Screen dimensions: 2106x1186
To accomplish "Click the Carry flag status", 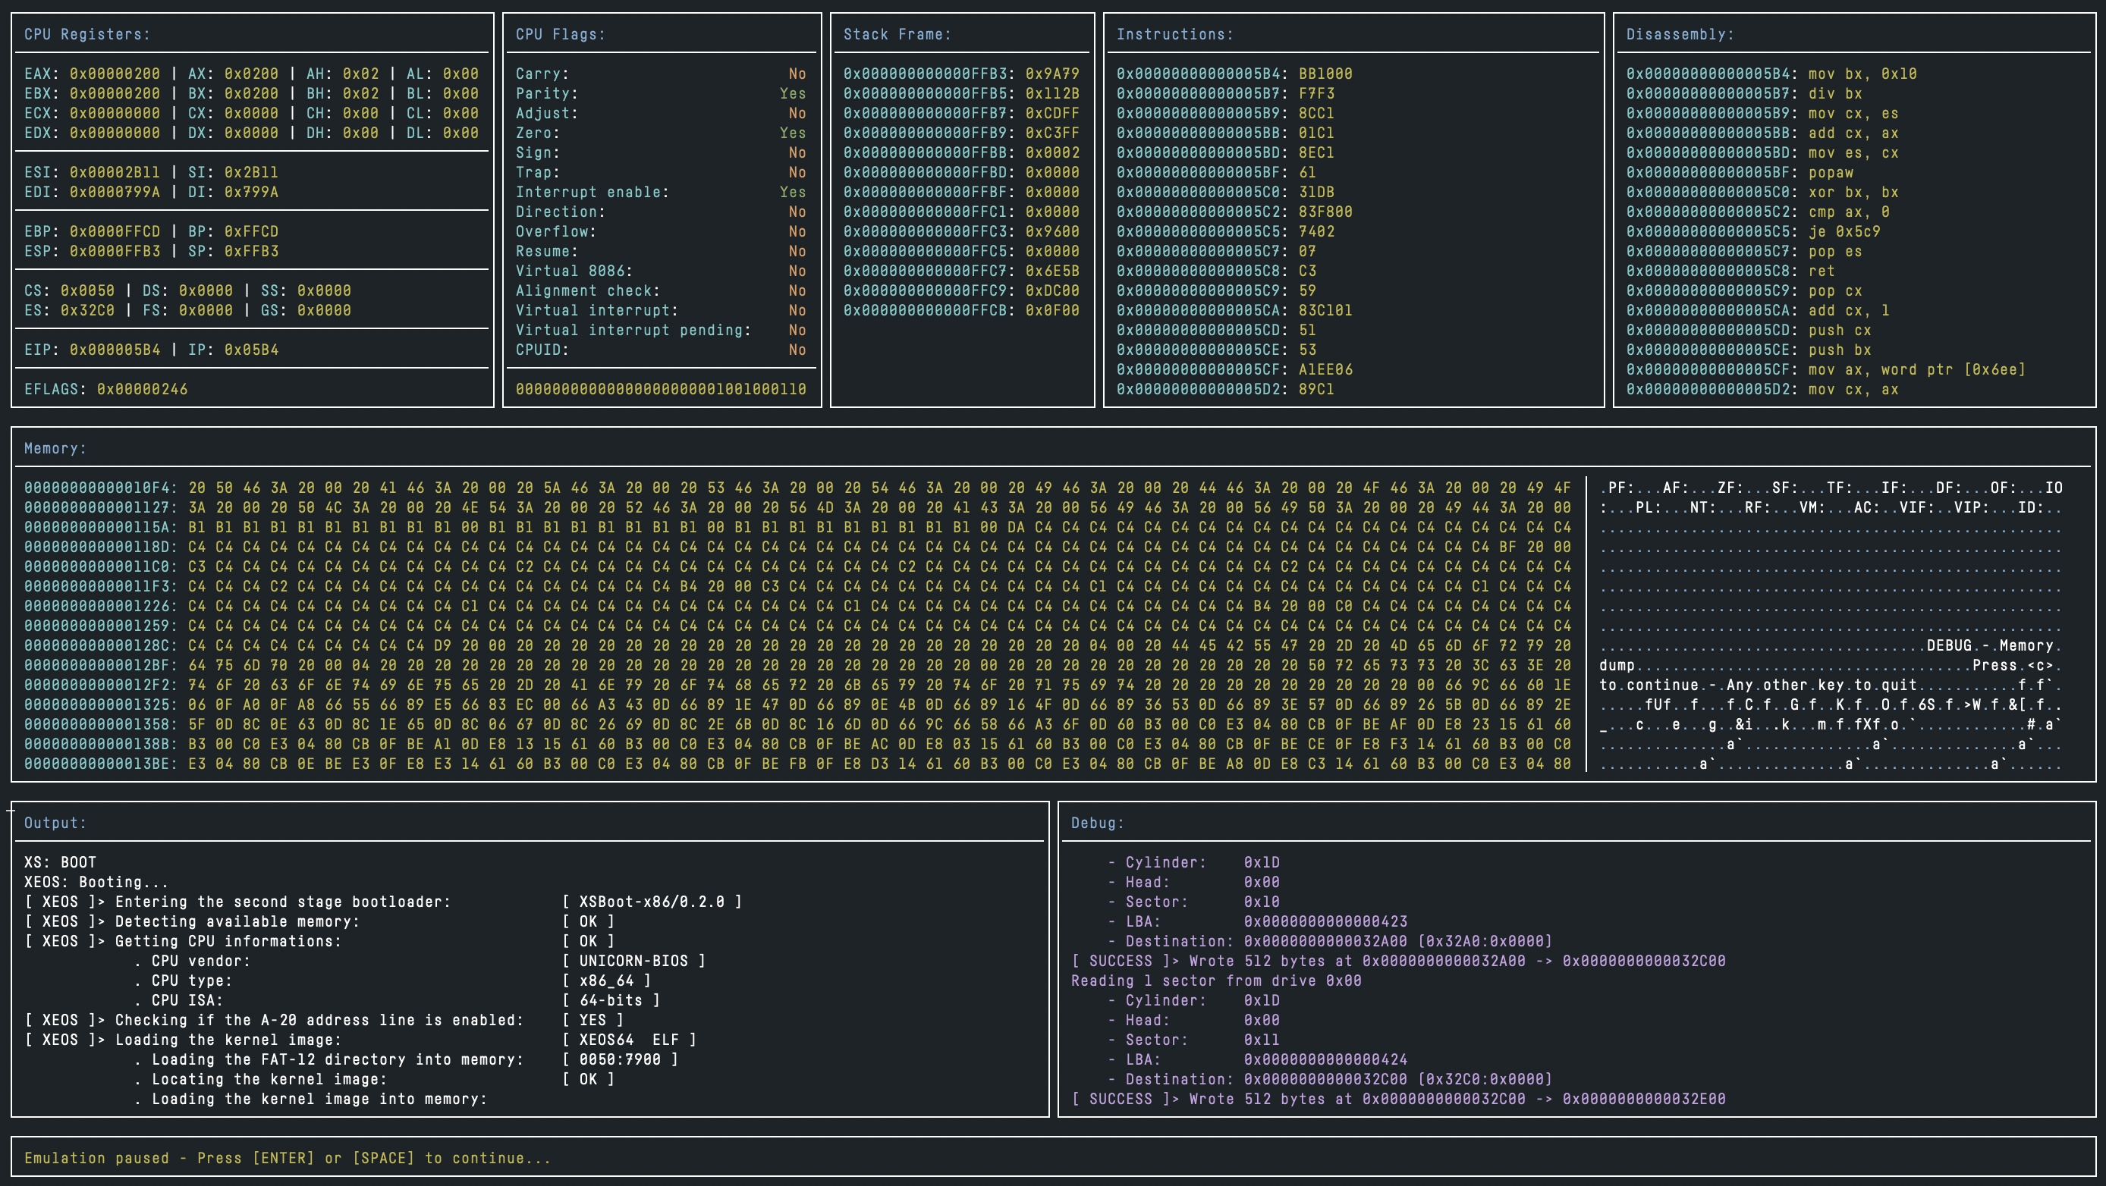I will (797, 74).
